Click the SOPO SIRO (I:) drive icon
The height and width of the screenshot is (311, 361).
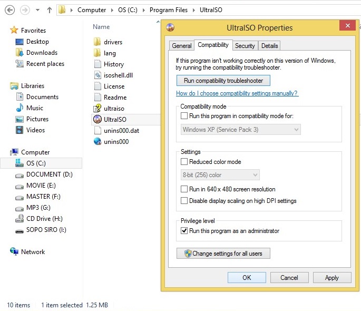pos(19,231)
